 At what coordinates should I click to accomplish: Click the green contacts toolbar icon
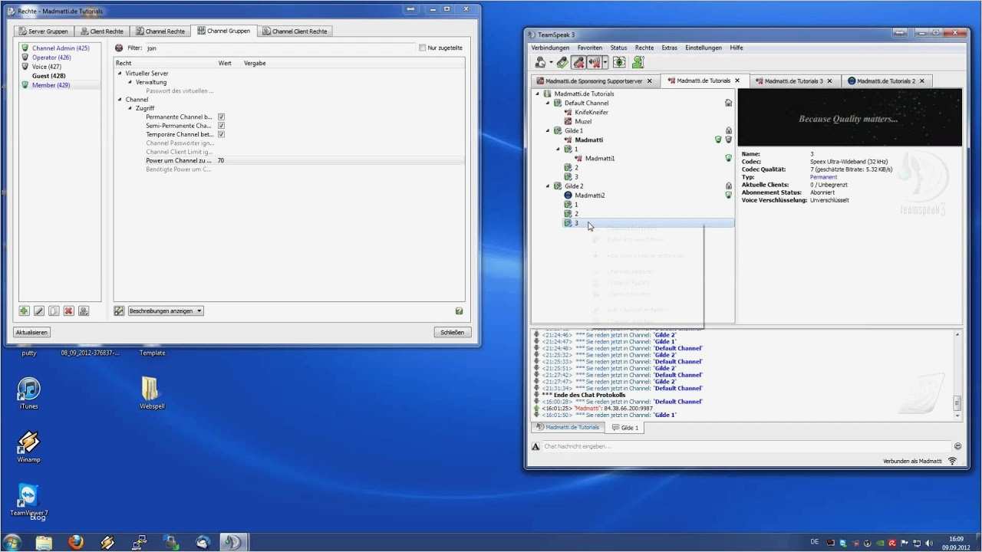click(638, 63)
